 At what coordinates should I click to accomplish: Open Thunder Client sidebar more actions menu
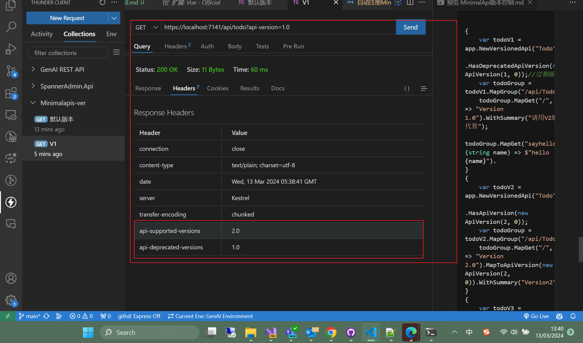click(114, 3)
